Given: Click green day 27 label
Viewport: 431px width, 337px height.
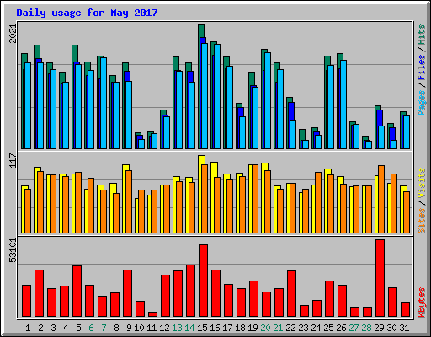Looking at the screenshot, I should (354, 328).
